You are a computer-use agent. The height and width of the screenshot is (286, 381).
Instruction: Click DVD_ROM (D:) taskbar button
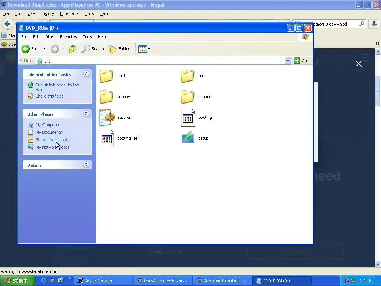click(x=282, y=281)
